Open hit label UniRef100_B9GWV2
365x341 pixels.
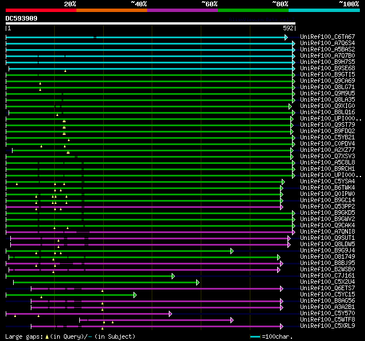327,219
